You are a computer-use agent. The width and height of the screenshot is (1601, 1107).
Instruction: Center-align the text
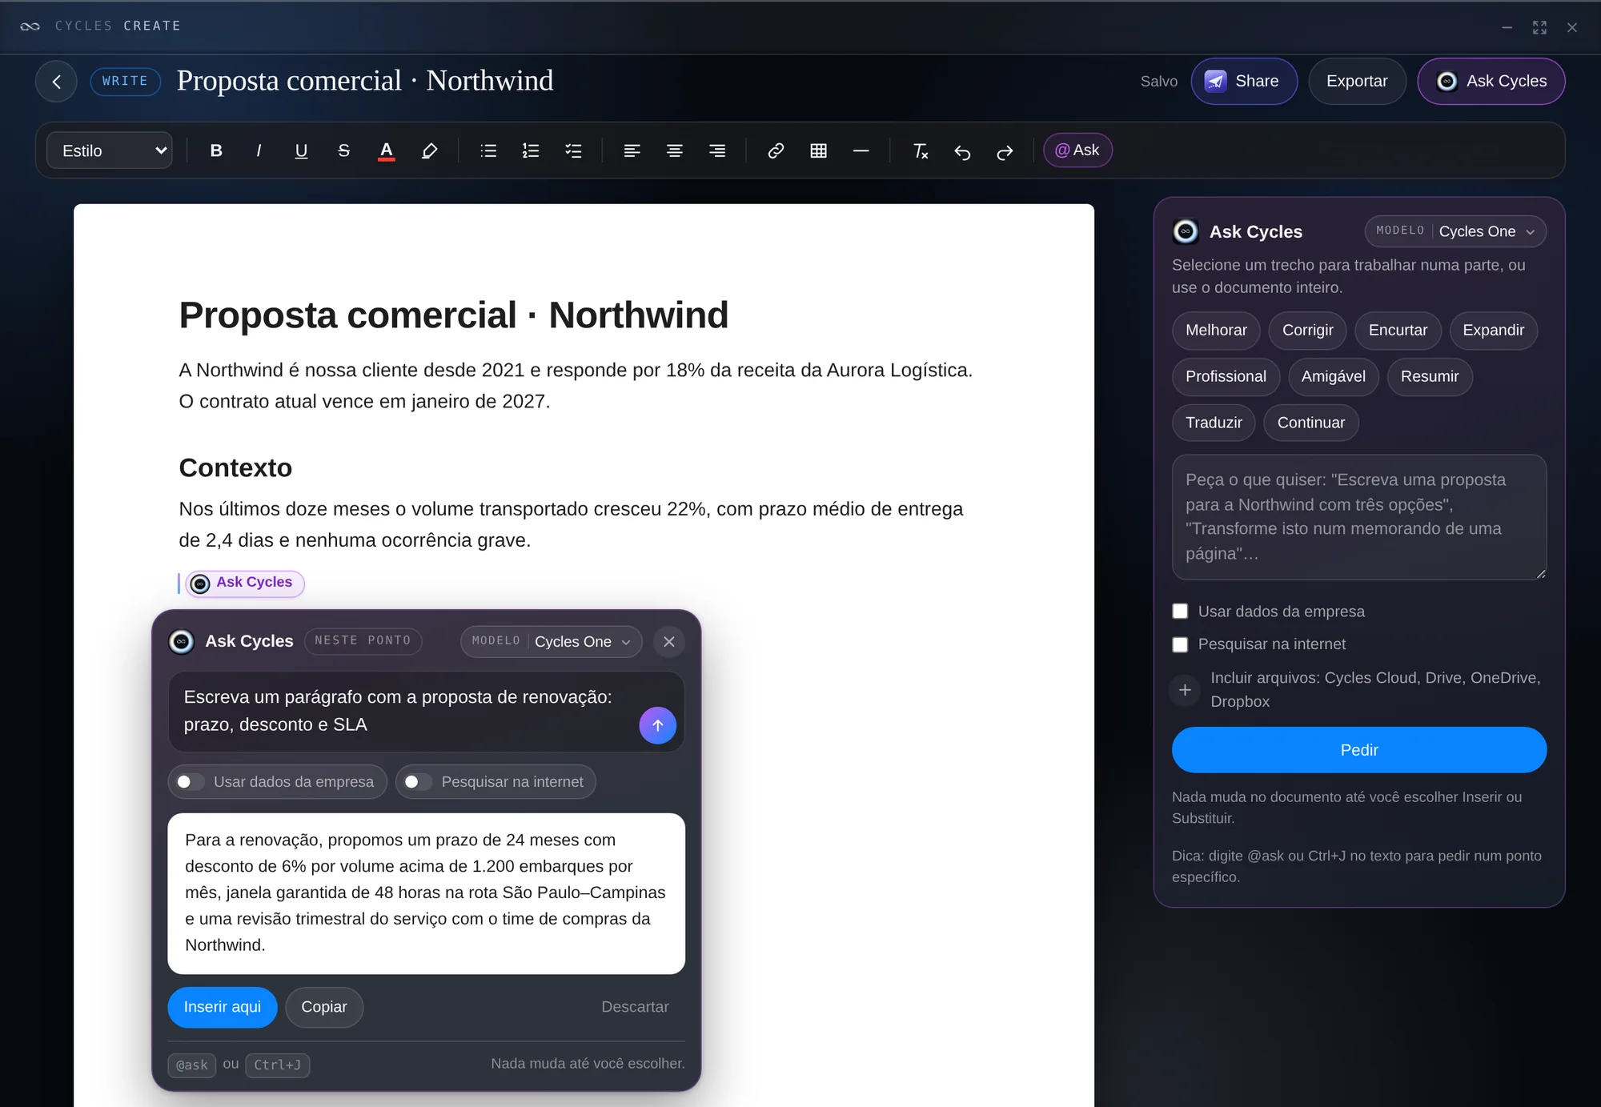pyautogui.click(x=675, y=150)
